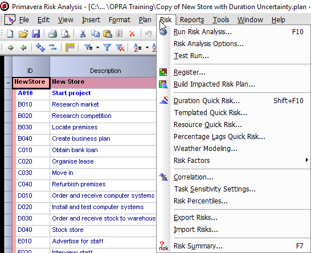The height and width of the screenshot is (253, 311).
Task: Open Weather Modeling menu entry
Action: (233, 148)
